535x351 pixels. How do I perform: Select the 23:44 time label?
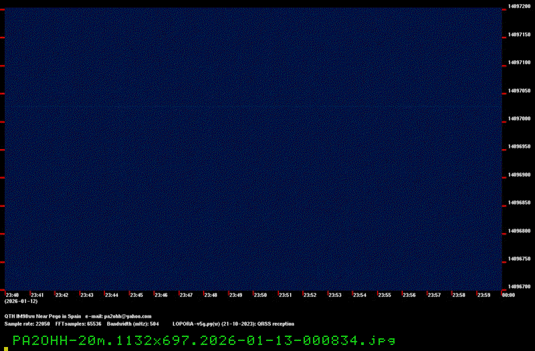(x=112, y=295)
